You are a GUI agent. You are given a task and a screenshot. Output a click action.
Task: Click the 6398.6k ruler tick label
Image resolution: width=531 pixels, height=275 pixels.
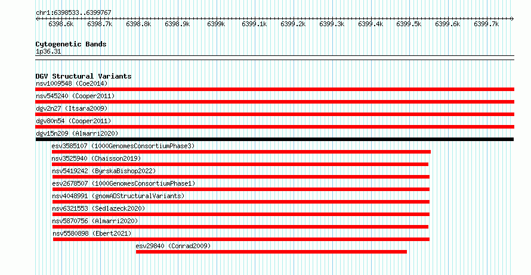tap(61, 24)
